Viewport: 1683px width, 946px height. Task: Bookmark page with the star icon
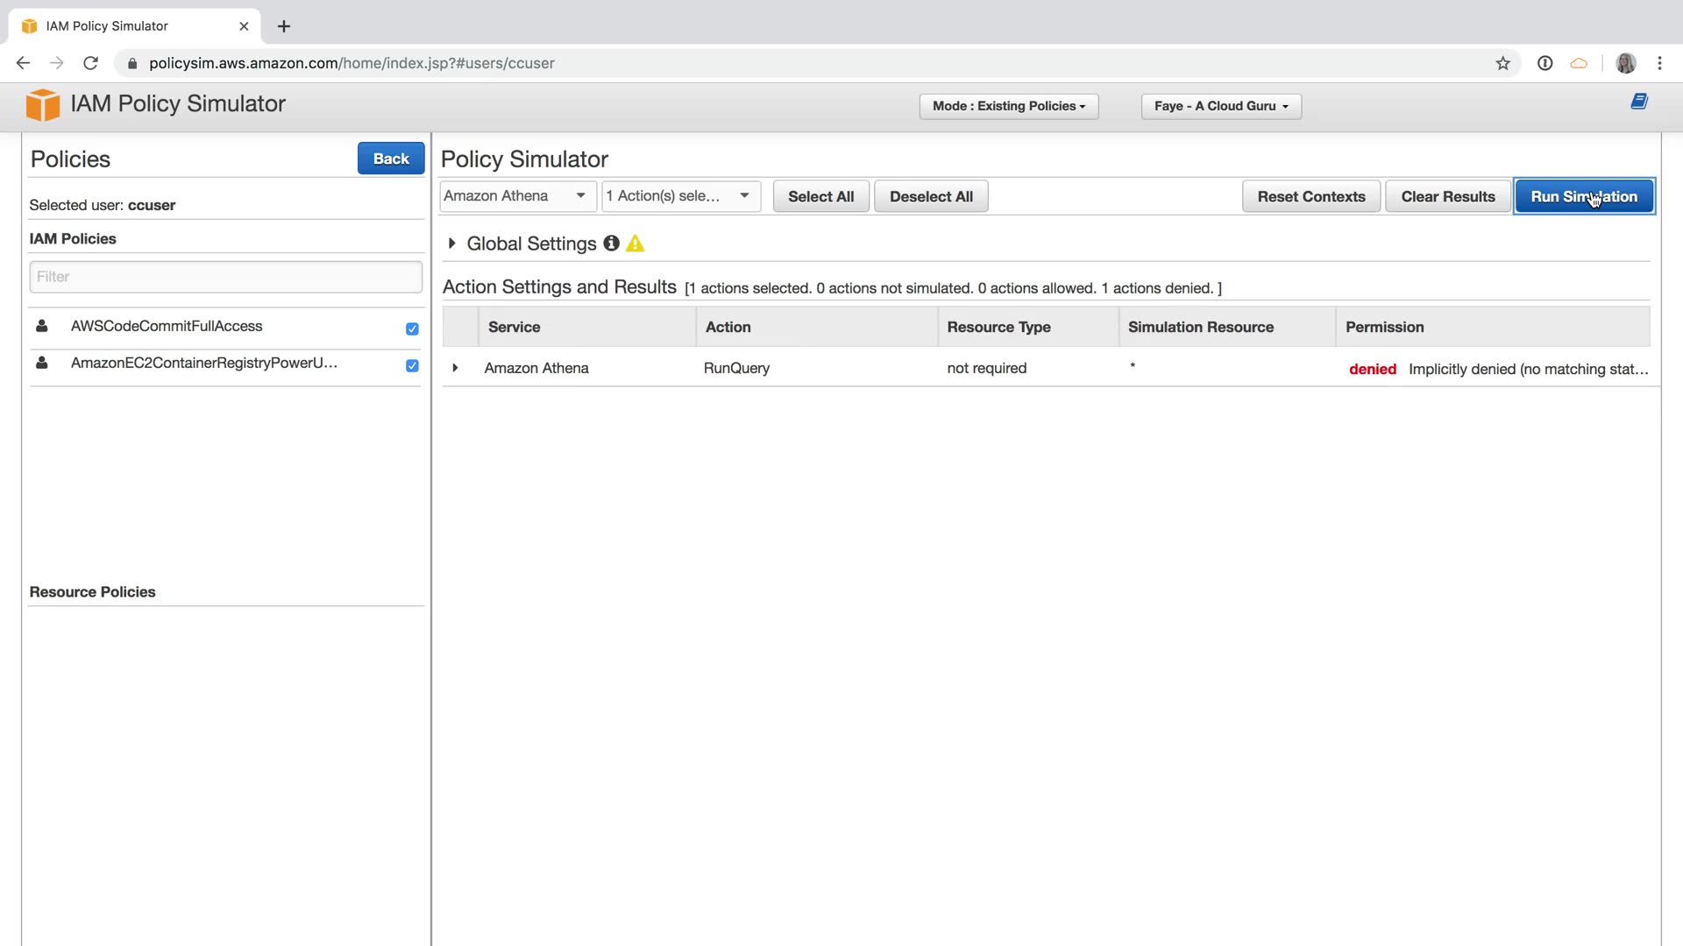[1502, 63]
